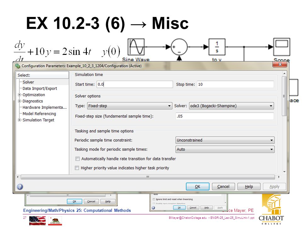Enable automatic rate transition handling checkbox
Viewport: 302px width, 227px height.
pos(77,159)
